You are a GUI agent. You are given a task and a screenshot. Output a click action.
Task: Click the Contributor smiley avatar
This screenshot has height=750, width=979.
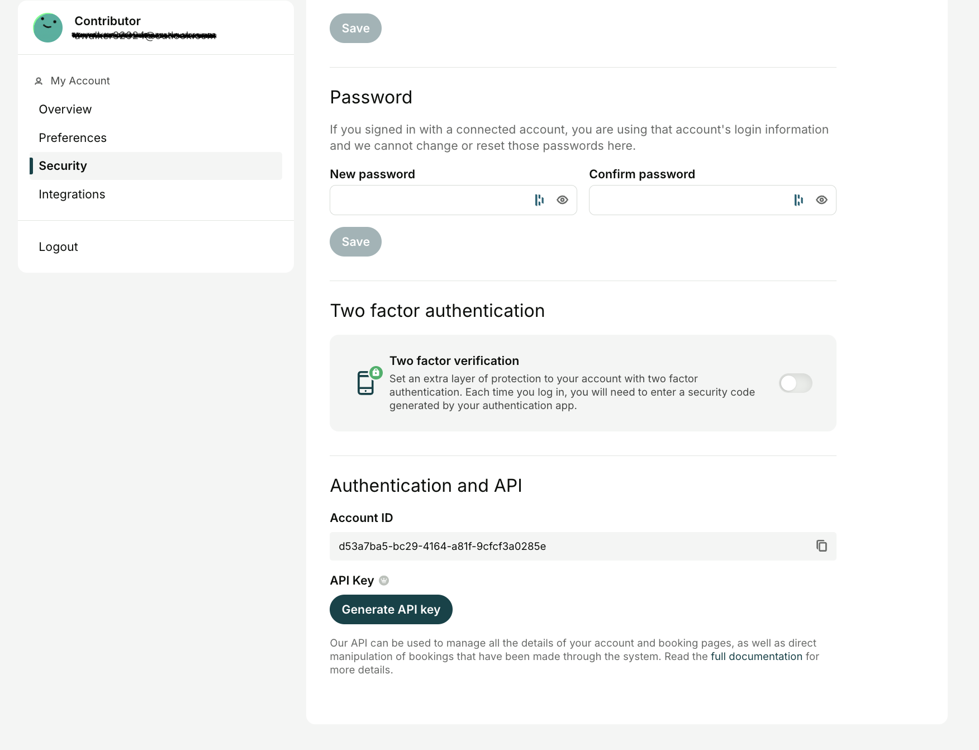pos(48,28)
